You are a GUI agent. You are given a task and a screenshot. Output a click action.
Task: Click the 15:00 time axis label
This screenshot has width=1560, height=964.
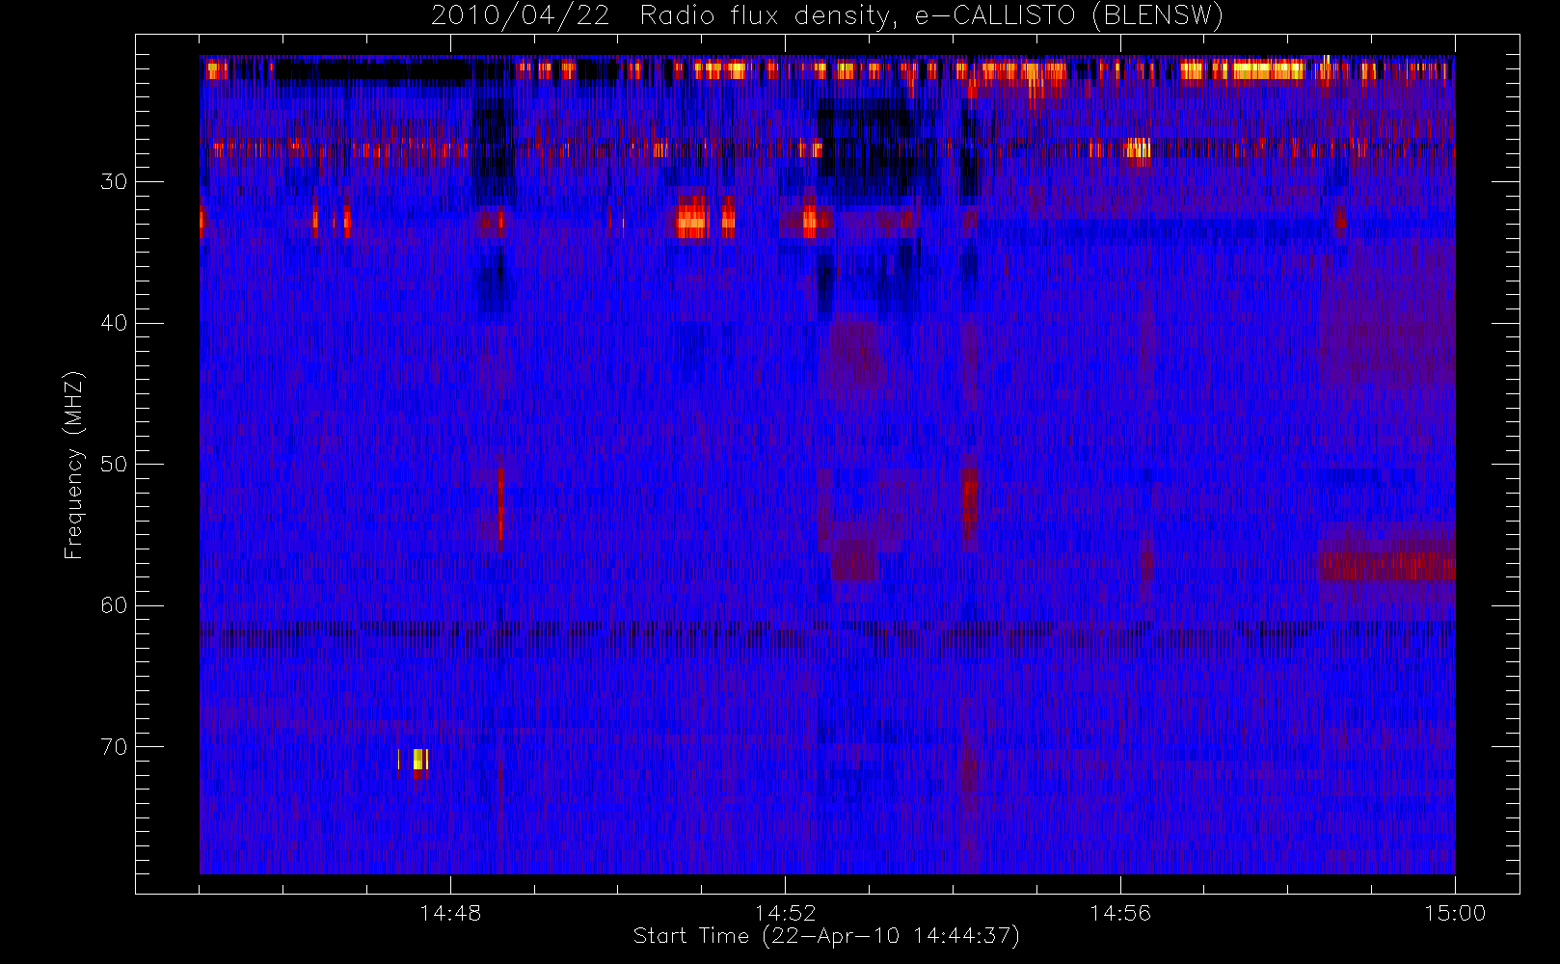point(1455,913)
